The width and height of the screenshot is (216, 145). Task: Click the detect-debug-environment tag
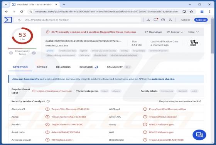click(x=61, y=56)
